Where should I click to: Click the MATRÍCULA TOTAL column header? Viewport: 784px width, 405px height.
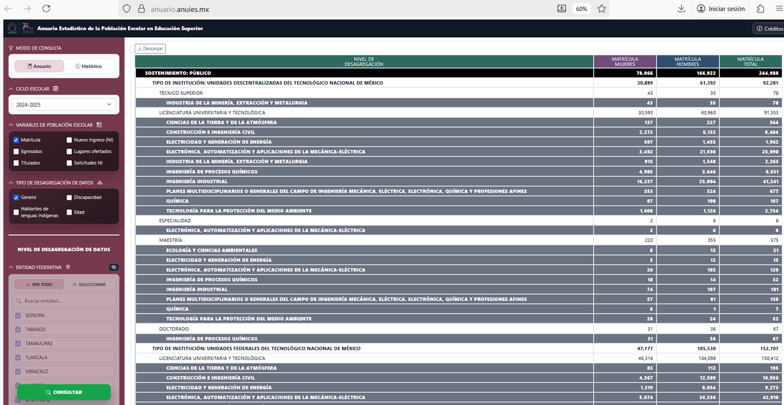750,61
